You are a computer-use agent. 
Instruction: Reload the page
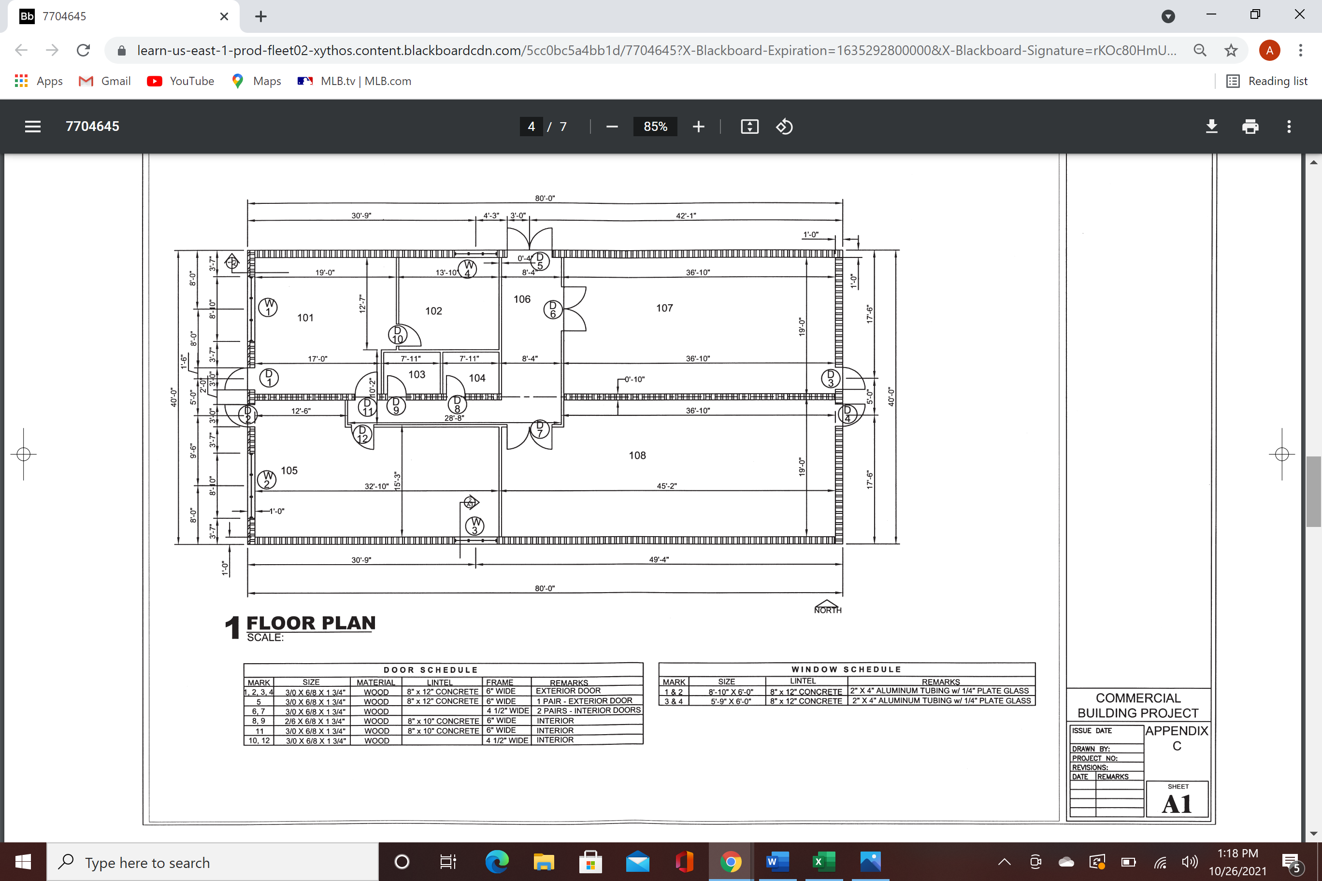coord(83,50)
